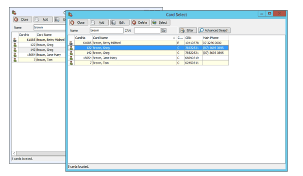Click 'Brown, Jane Mary' in background window
303x176 pixels.
pyautogui.click(x=49, y=55)
